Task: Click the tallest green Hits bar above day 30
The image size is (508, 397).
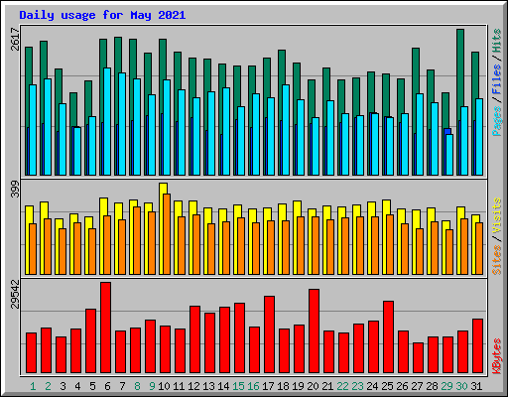Action: click(x=460, y=67)
